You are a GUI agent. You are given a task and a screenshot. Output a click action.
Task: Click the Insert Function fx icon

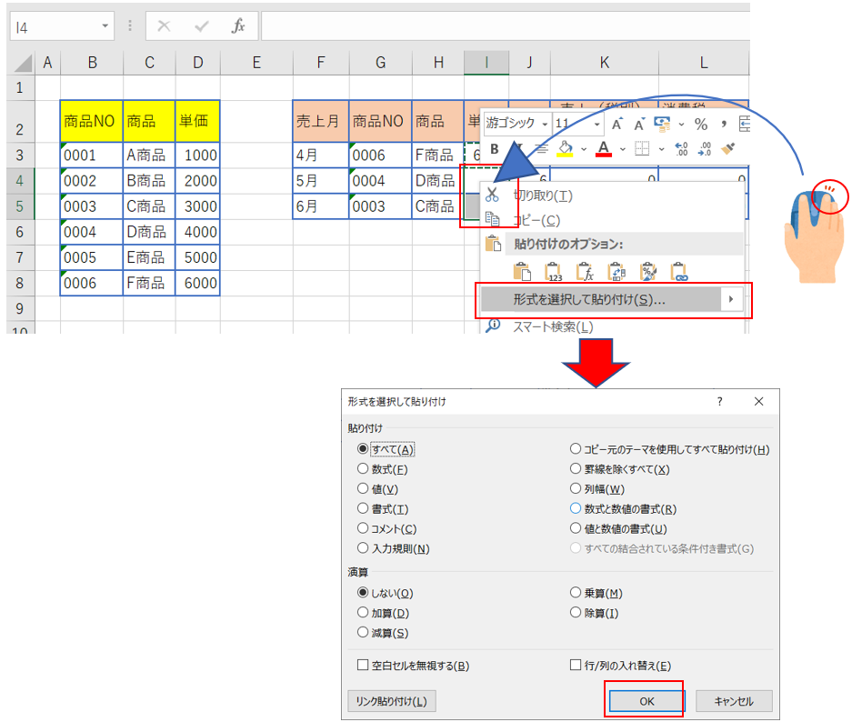coord(238,26)
